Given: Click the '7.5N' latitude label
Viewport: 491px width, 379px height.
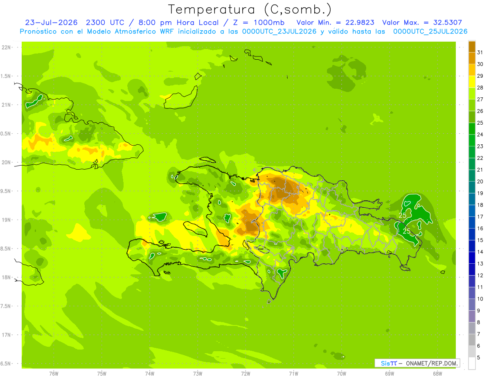Looking at the screenshot, I should coord(6,306).
